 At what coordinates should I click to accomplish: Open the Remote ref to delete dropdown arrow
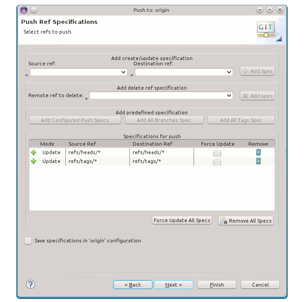tap(229, 95)
